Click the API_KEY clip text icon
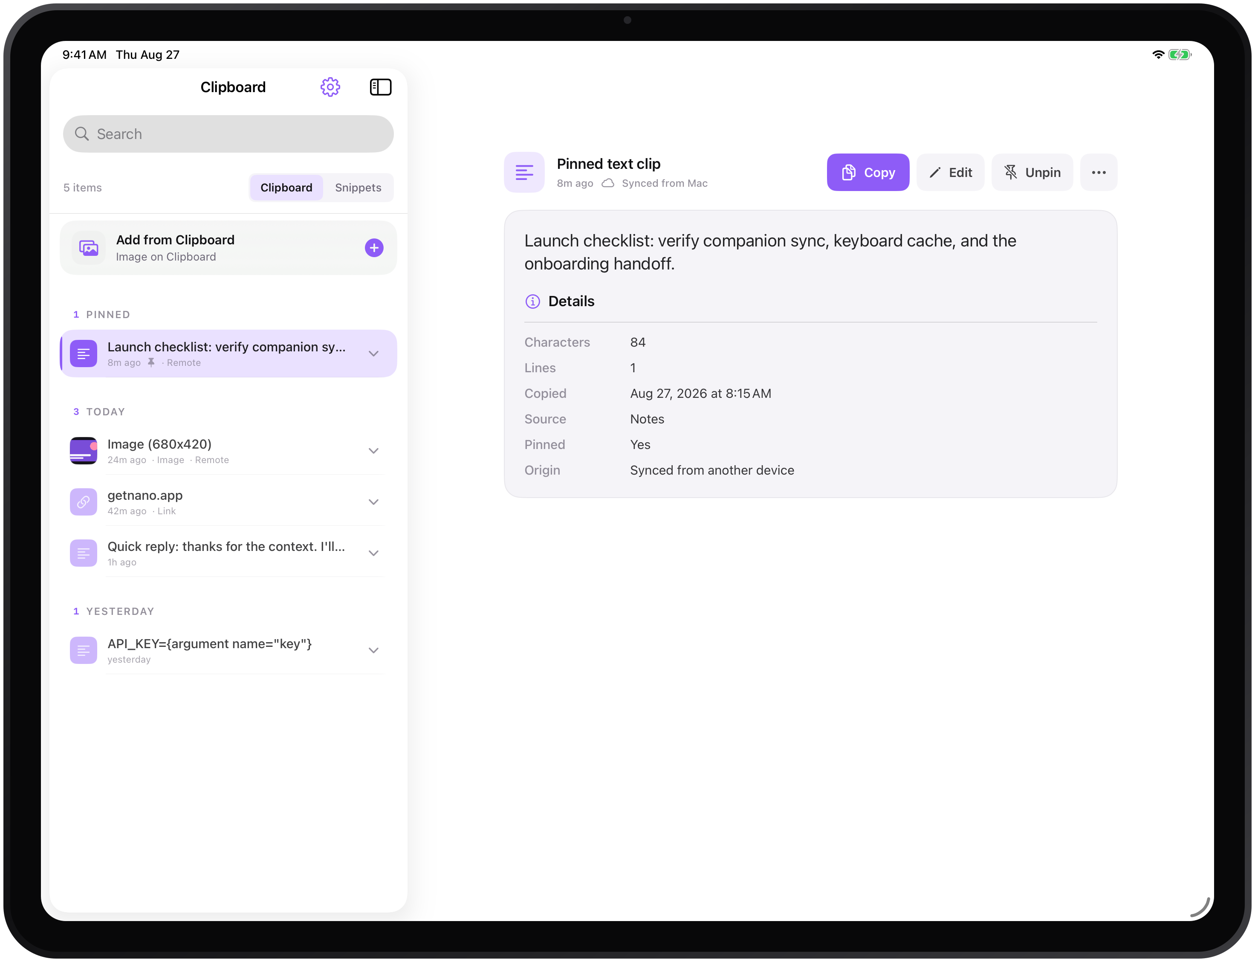This screenshot has height=962, width=1255. (x=84, y=650)
